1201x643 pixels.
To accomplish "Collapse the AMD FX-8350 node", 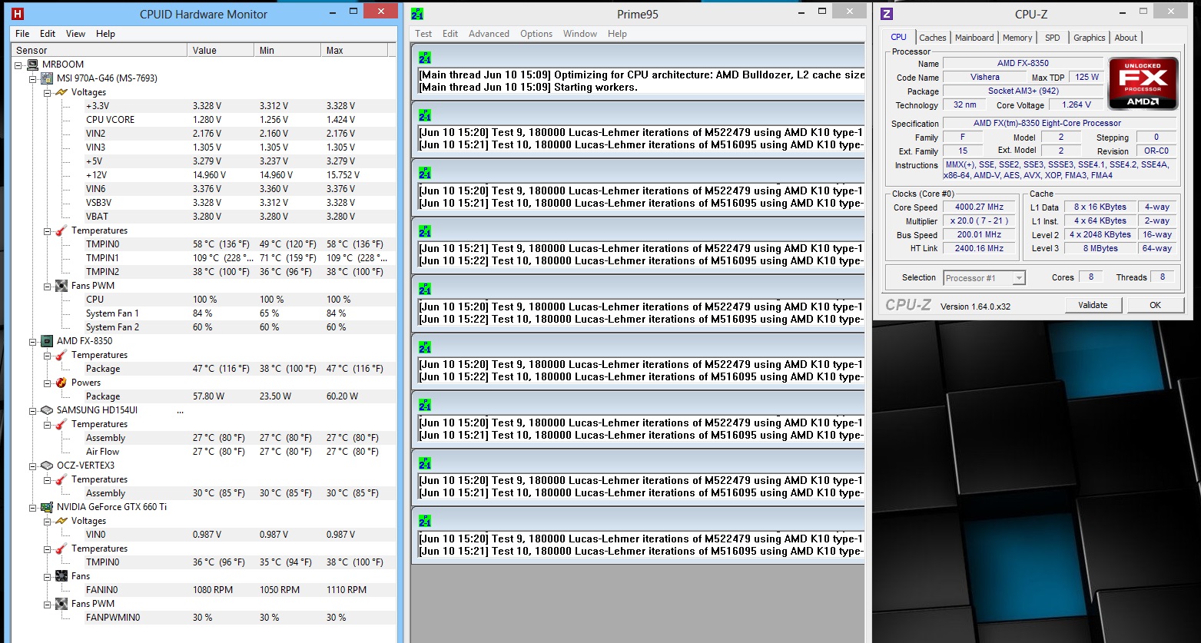I will 33,341.
